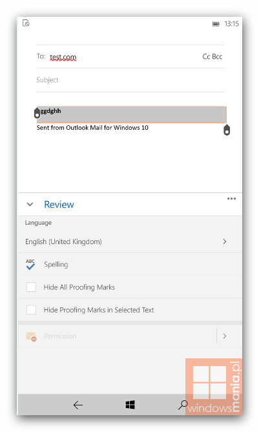Screen dimensions: 259x432
Task: Tap the upper text selection handle
Action: pyautogui.click(x=37, y=113)
